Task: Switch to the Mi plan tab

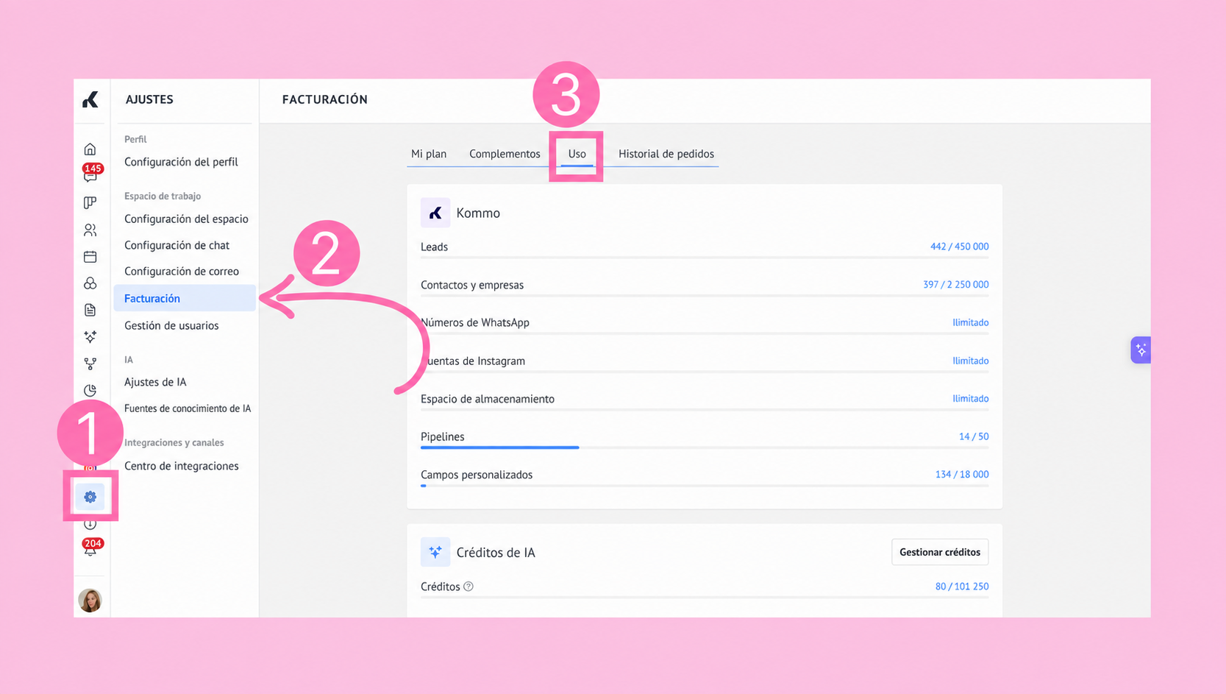Action: [x=429, y=154]
